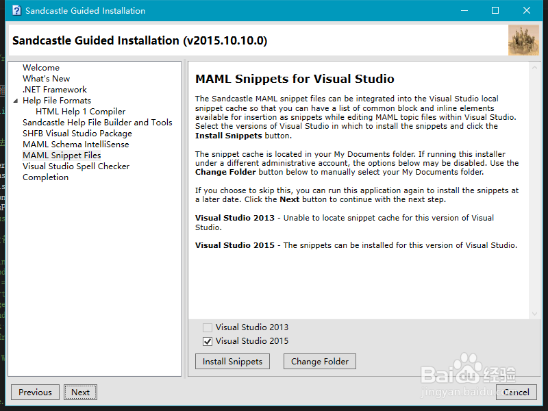Enable the Visual Studio 2013 checkbox

click(x=208, y=327)
